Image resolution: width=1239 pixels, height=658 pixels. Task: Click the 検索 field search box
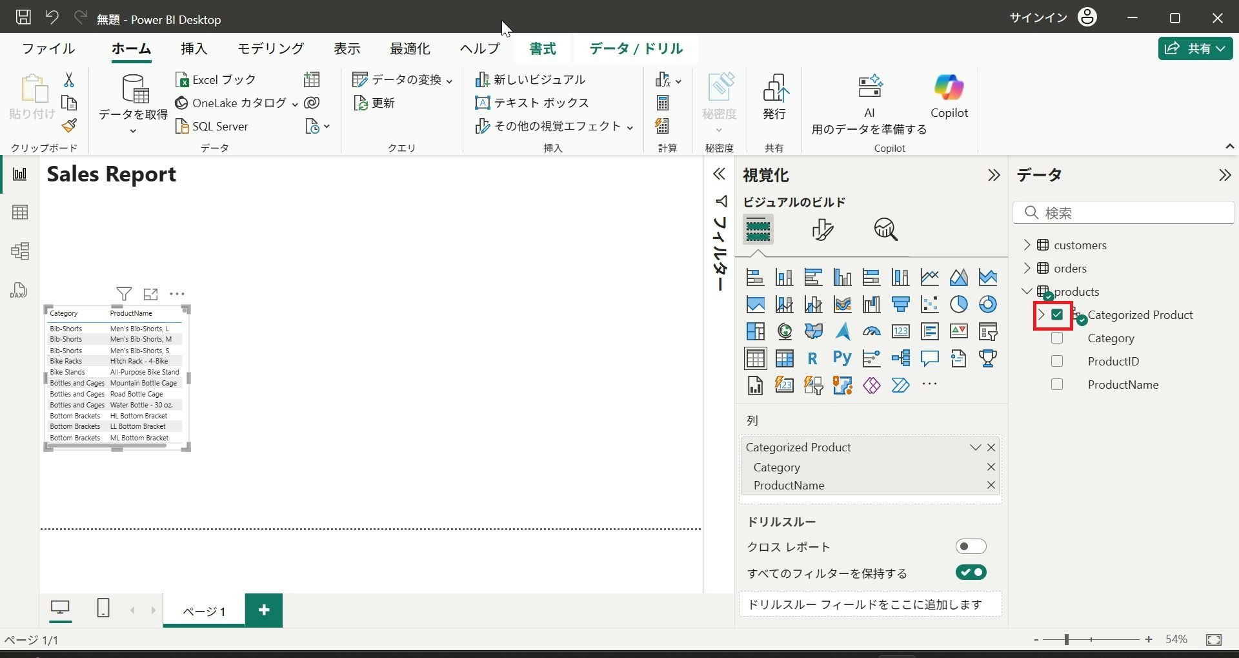[x=1123, y=212]
